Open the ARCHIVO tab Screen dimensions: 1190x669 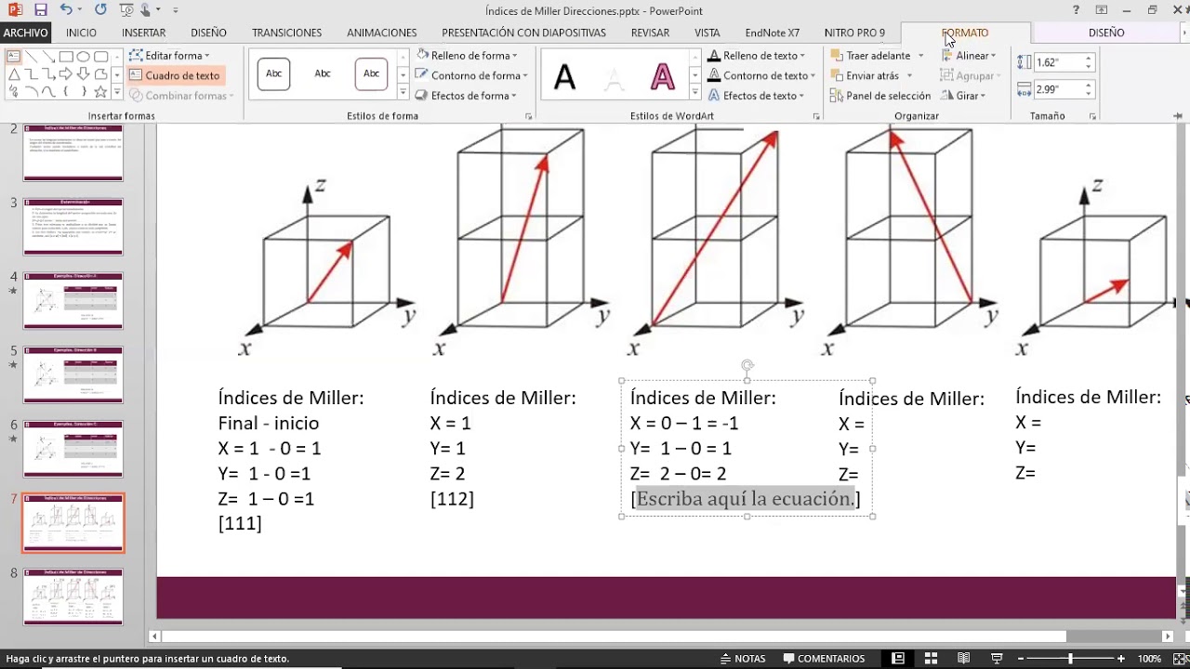(x=25, y=33)
